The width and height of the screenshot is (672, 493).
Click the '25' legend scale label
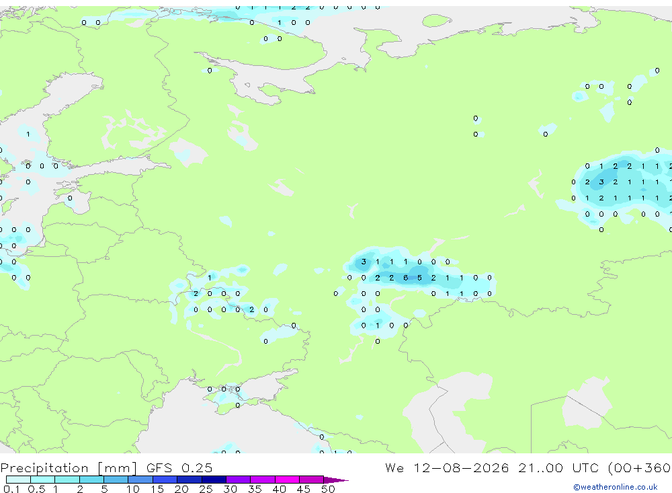tap(206, 489)
